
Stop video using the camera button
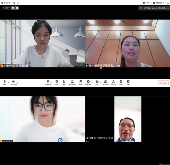(x=13, y=82)
